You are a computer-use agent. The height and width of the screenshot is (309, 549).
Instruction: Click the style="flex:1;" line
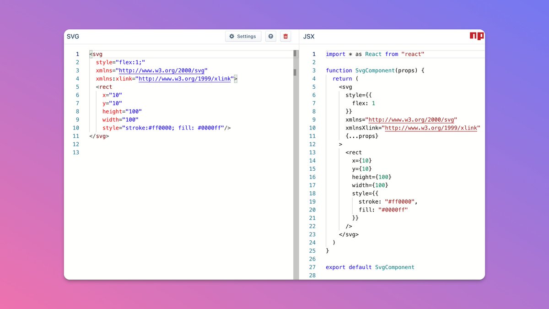pyautogui.click(x=120, y=62)
